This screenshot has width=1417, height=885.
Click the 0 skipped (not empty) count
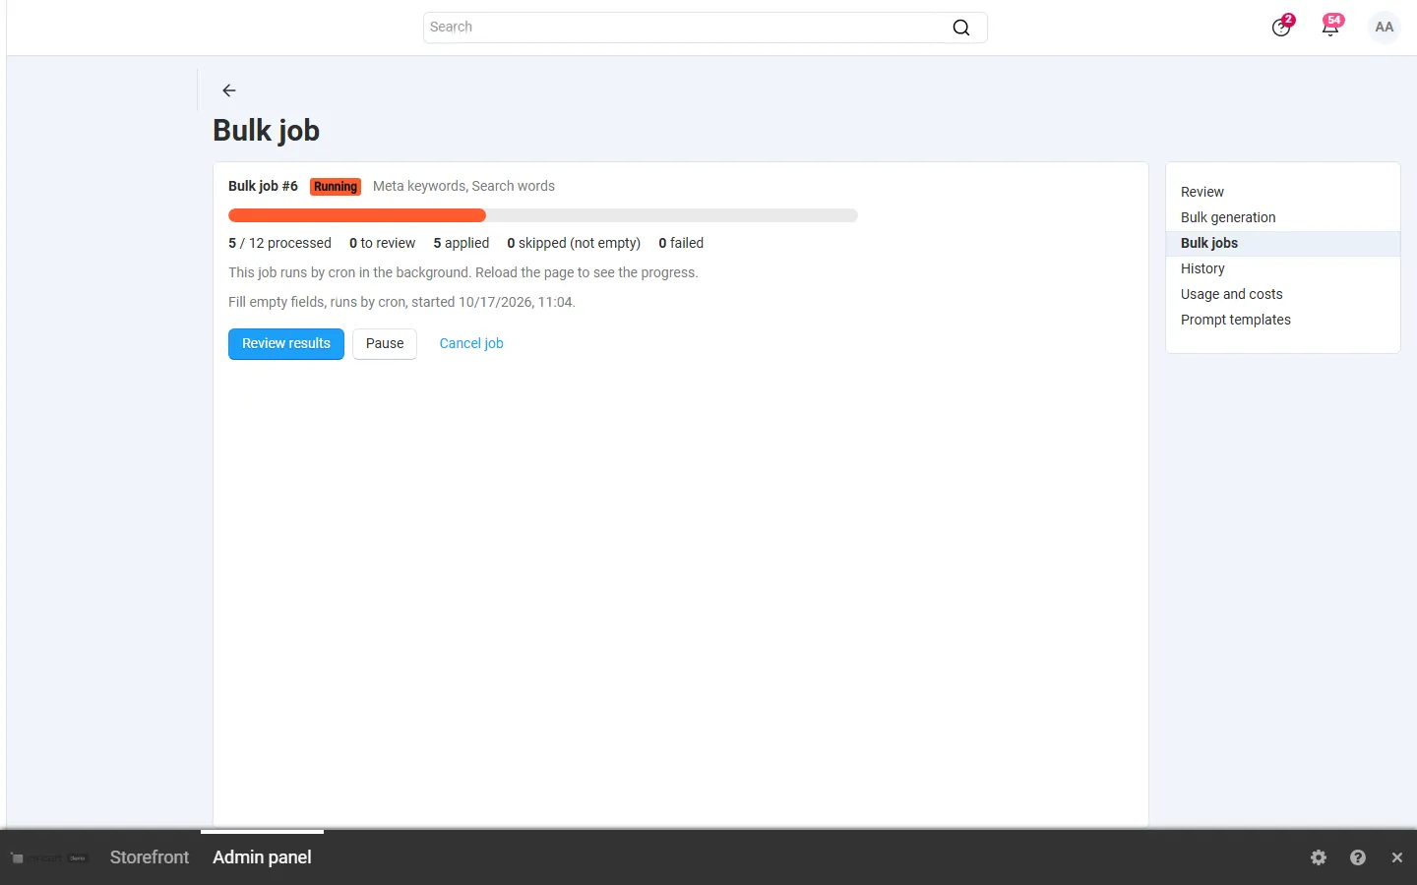[574, 243]
